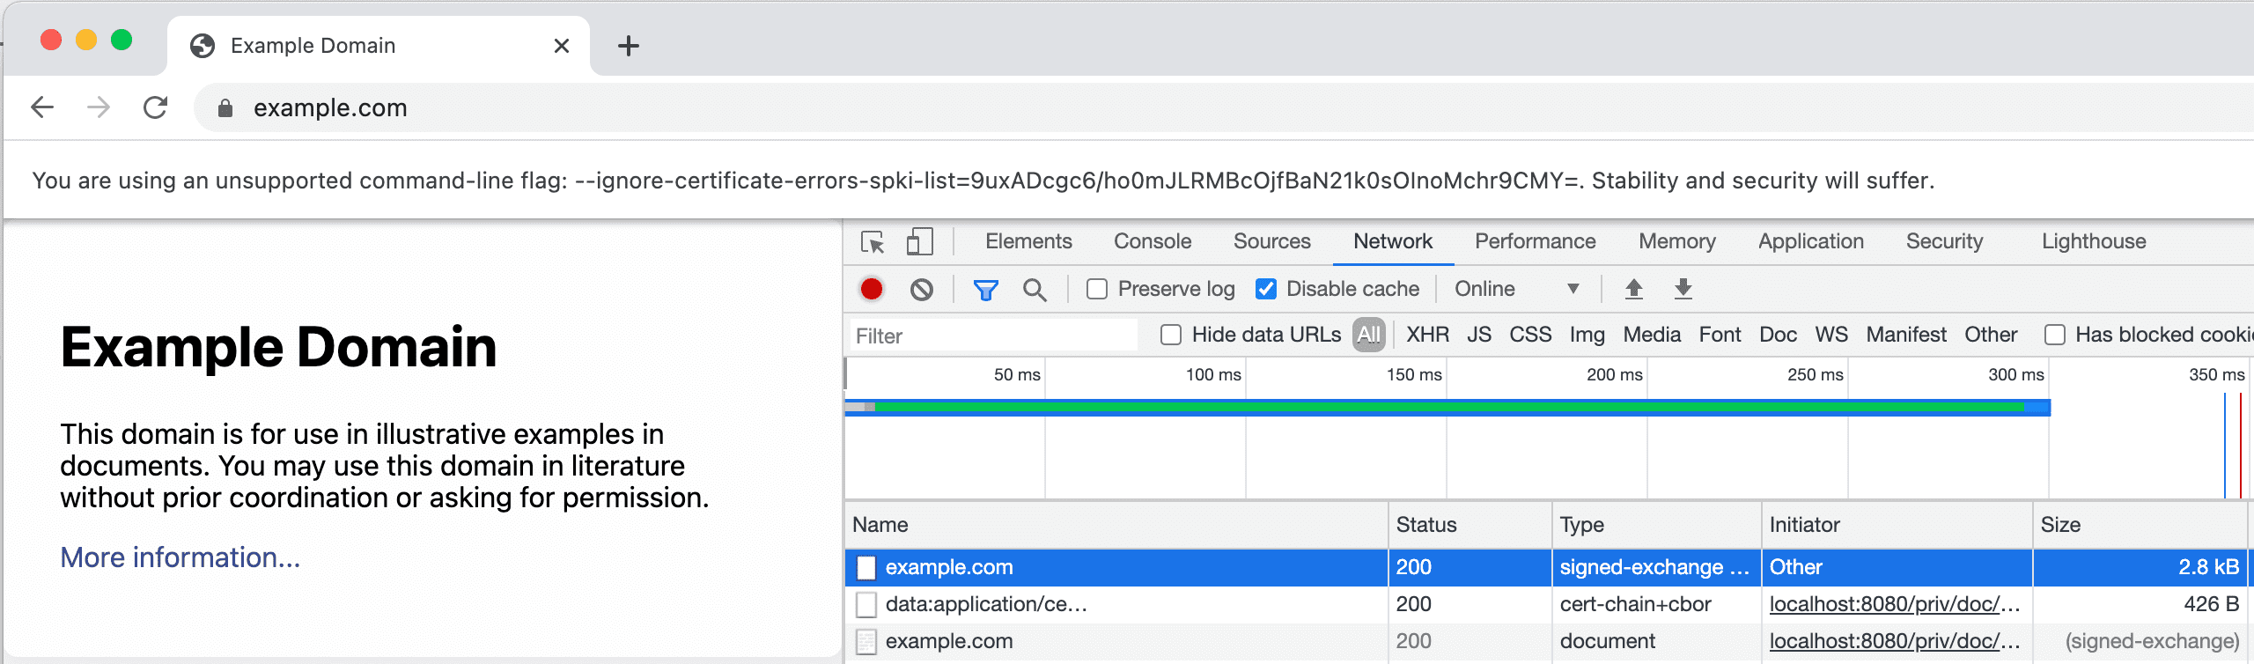2254x664 pixels.
Task: Enable the Preserve log checkbox
Action: [1097, 289]
